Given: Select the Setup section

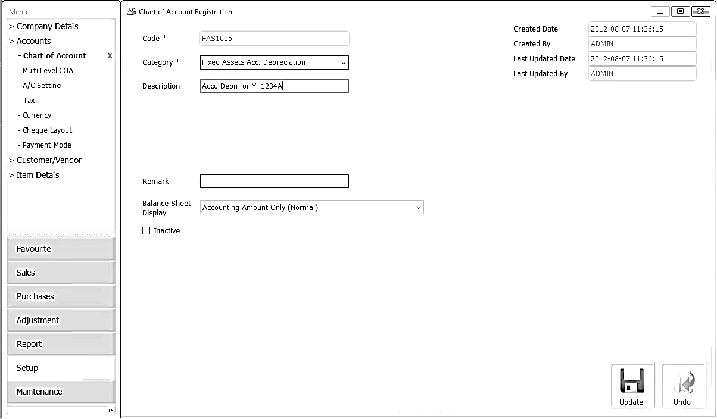Looking at the screenshot, I should (61, 368).
